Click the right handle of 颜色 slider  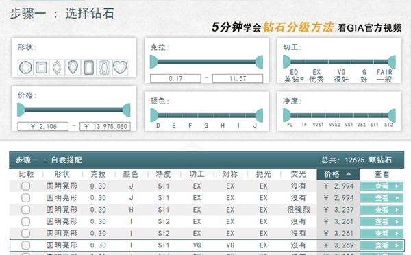click(259, 115)
